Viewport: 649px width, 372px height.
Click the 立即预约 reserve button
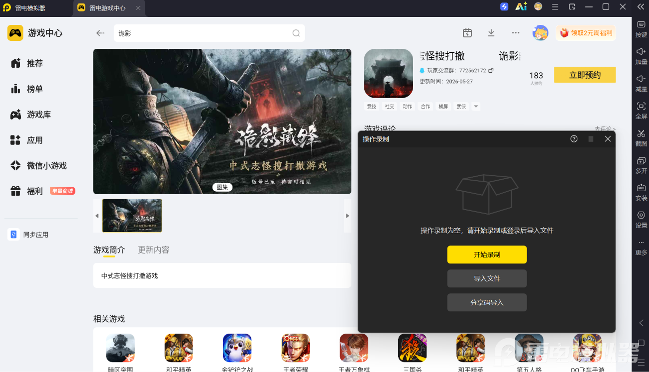click(x=585, y=75)
